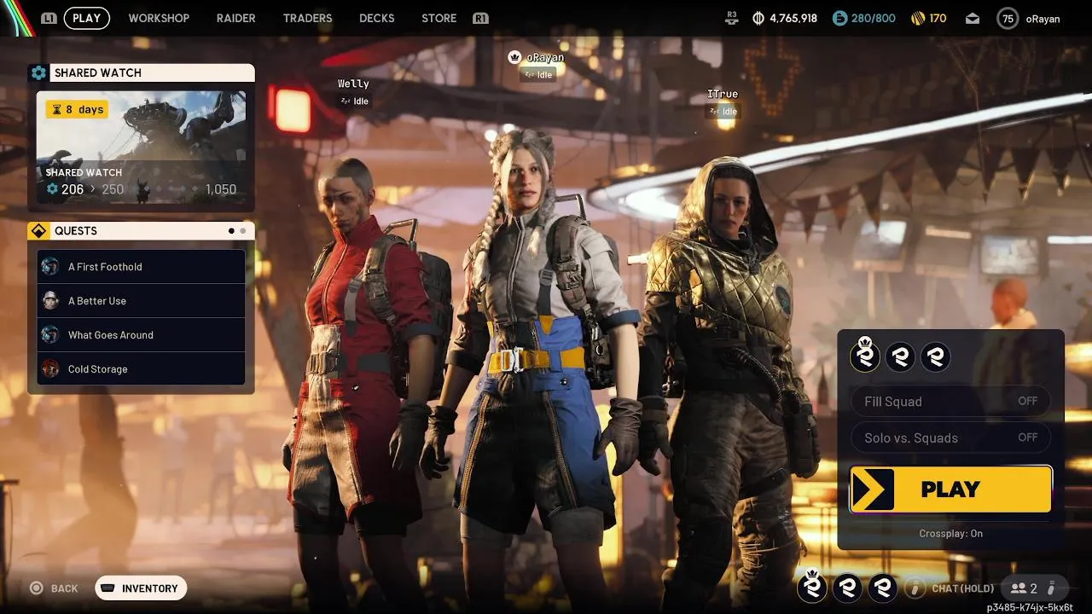The image size is (1092, 614).
Task: Click the crowned squad icon in bottom bar
Action: (812, 586)
